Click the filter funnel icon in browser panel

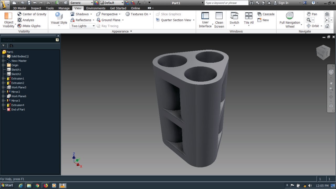coord(3,46)
